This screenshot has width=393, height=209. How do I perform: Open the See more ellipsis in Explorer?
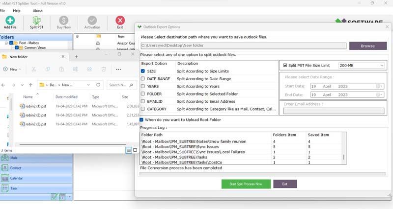(x=118, y=69)
